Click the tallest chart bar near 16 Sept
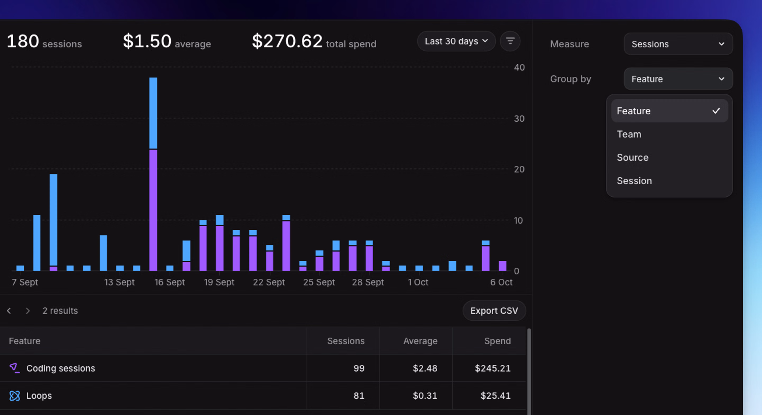 coord(153,174)
